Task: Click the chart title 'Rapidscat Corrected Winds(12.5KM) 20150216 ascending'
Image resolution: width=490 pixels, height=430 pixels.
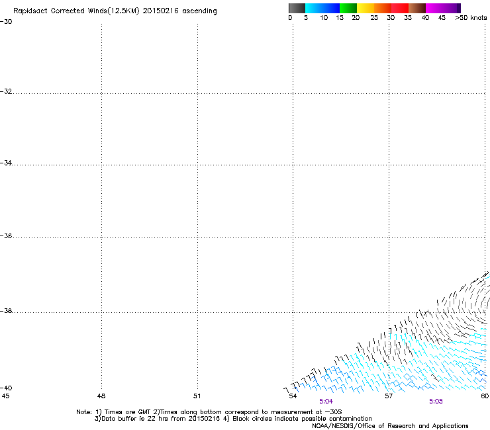Action: [115, 11]
